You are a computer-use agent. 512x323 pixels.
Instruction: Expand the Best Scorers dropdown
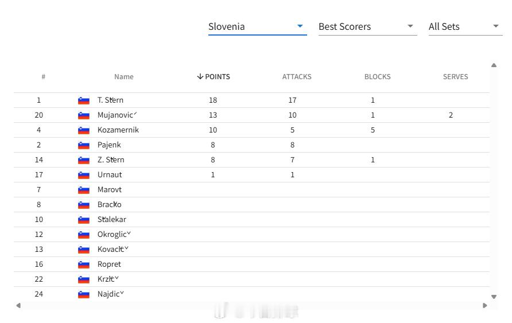click(x=368, y=26)
